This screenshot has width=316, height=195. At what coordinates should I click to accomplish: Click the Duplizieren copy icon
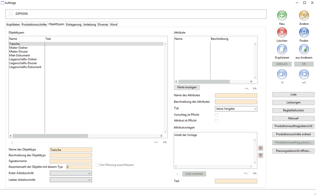pyautogui.click(x=282, y=49)
